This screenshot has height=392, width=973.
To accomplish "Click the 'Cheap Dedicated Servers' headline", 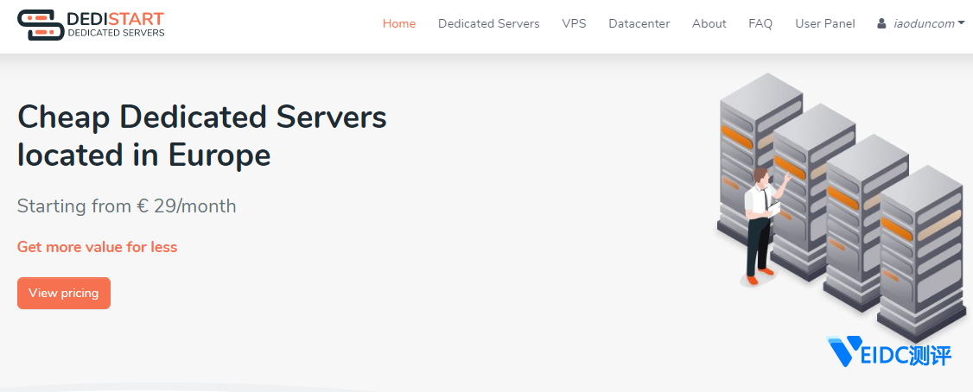I will 201,117.
